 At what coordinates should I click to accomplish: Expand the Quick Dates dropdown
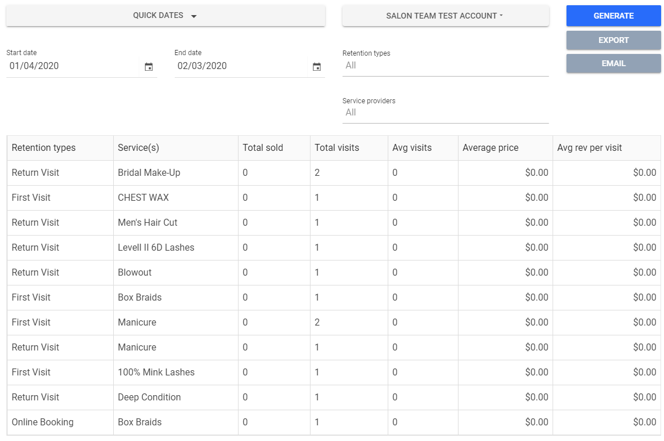click(x=165, y=16)
